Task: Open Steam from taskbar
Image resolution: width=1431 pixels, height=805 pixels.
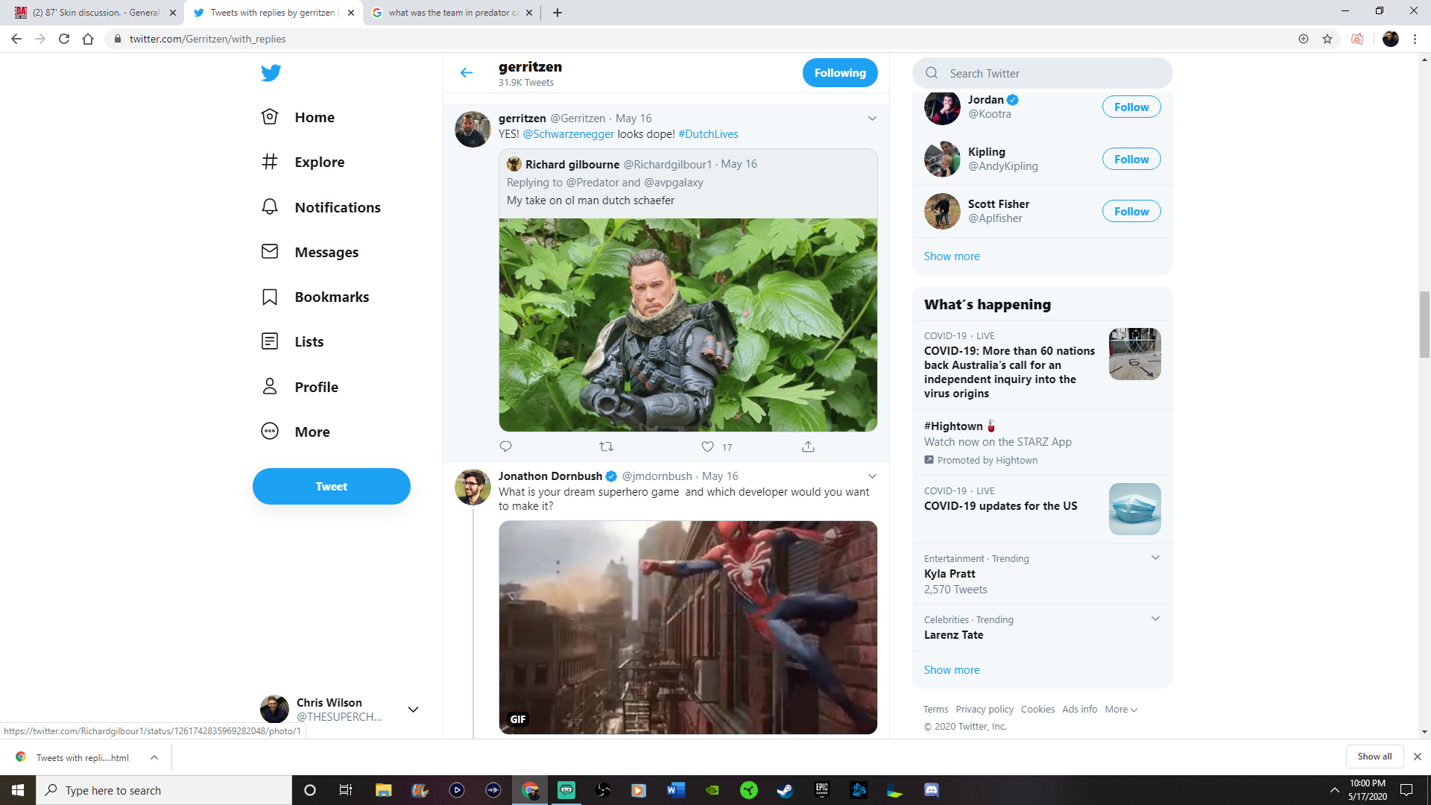Action: pyautogui.click(x=785, y=790)
